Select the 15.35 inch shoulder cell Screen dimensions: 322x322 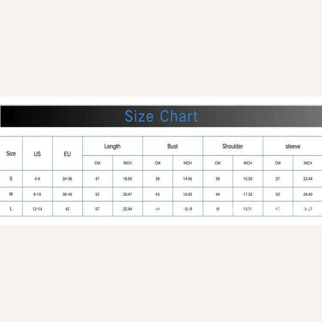pyautogui.click(x=248, y=179)
